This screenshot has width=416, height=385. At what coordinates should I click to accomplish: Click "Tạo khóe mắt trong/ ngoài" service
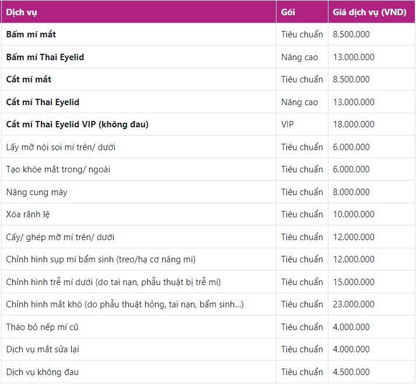[58, 169]
